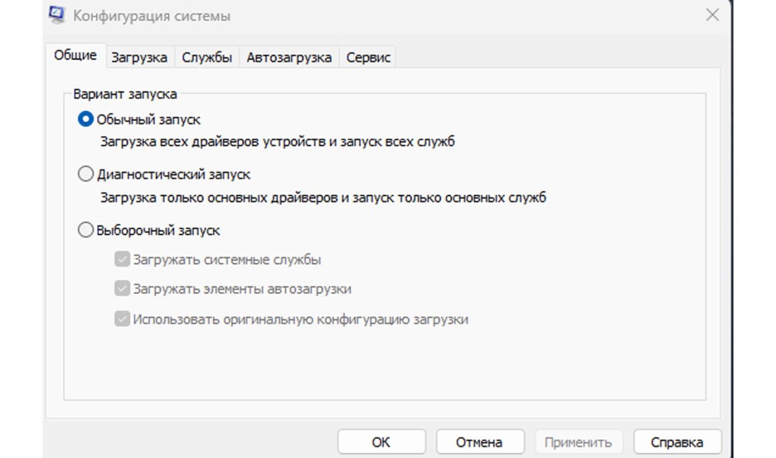
Task: Toggle the Загружать системные службы checkbox
Action: [122, 260]
